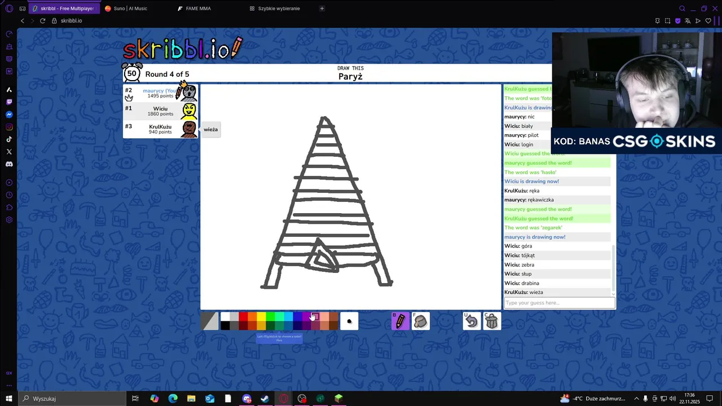The height and width of the screenshot is (406, 722).
Task: Switch to the skribbl browser tab
Action: [x=64, y=8]
